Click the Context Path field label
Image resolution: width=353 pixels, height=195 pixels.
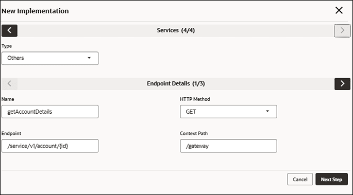tap(194, 133)
